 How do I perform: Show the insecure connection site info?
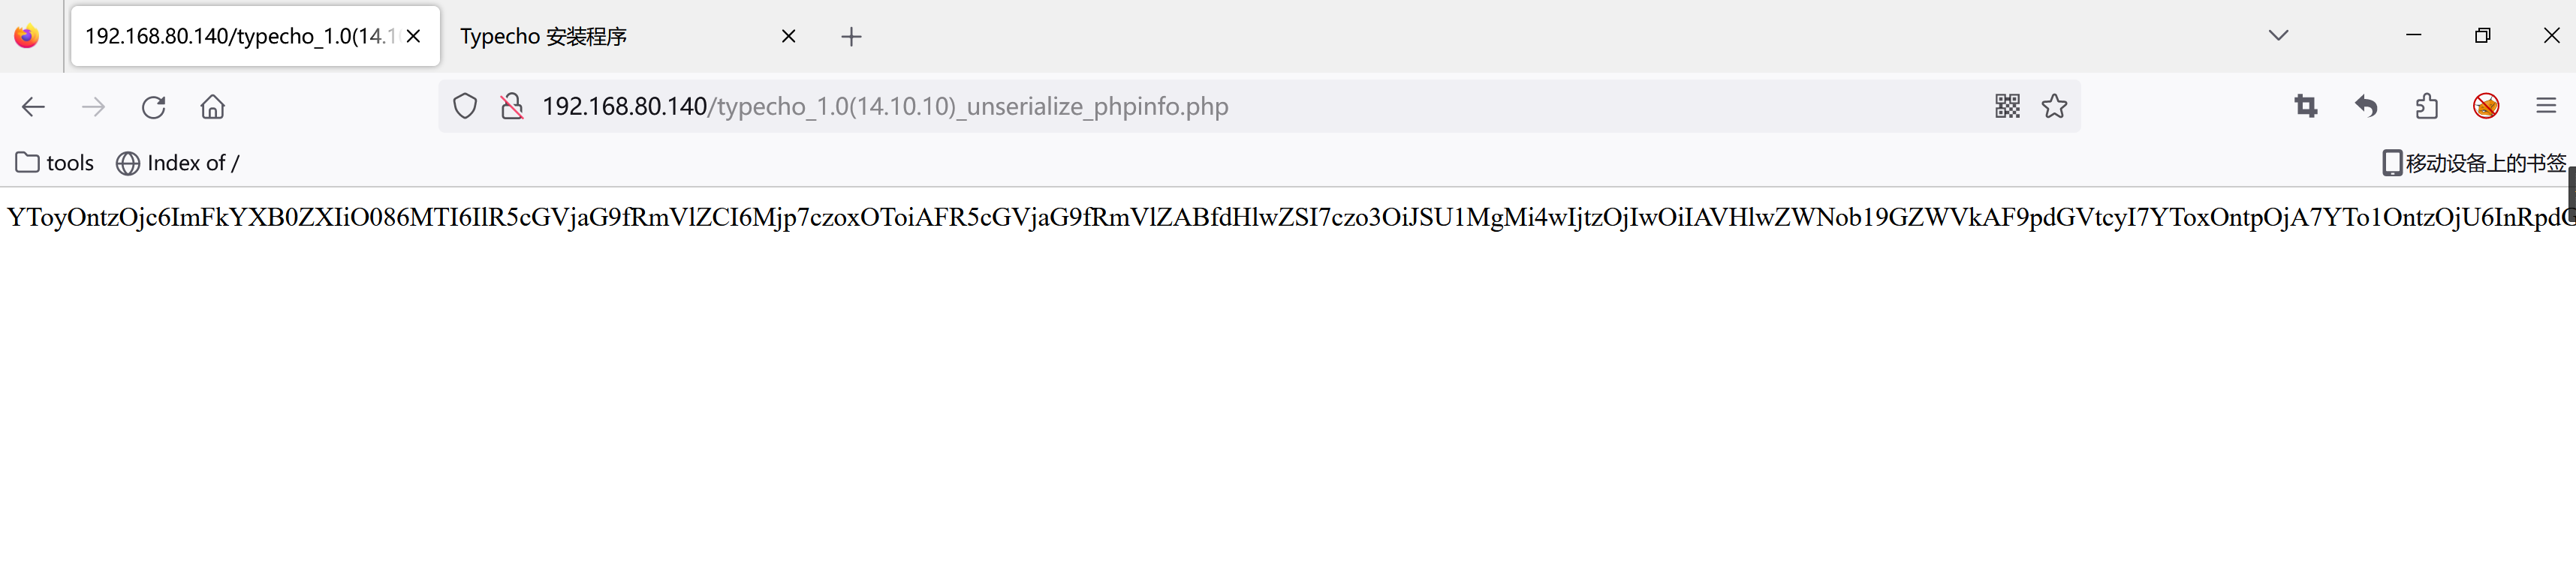pyautogui.click(x=512, y=106)
